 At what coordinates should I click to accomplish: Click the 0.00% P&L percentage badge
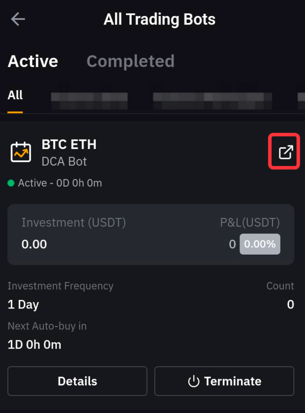pyautogui.click(x=260, y=244)
